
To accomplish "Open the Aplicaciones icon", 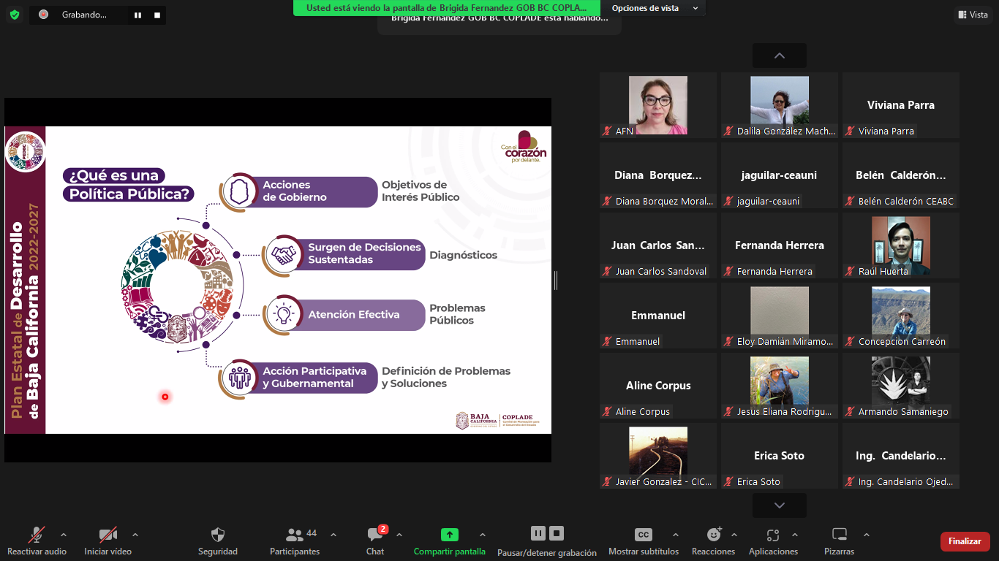I will (x=773, y=535).
